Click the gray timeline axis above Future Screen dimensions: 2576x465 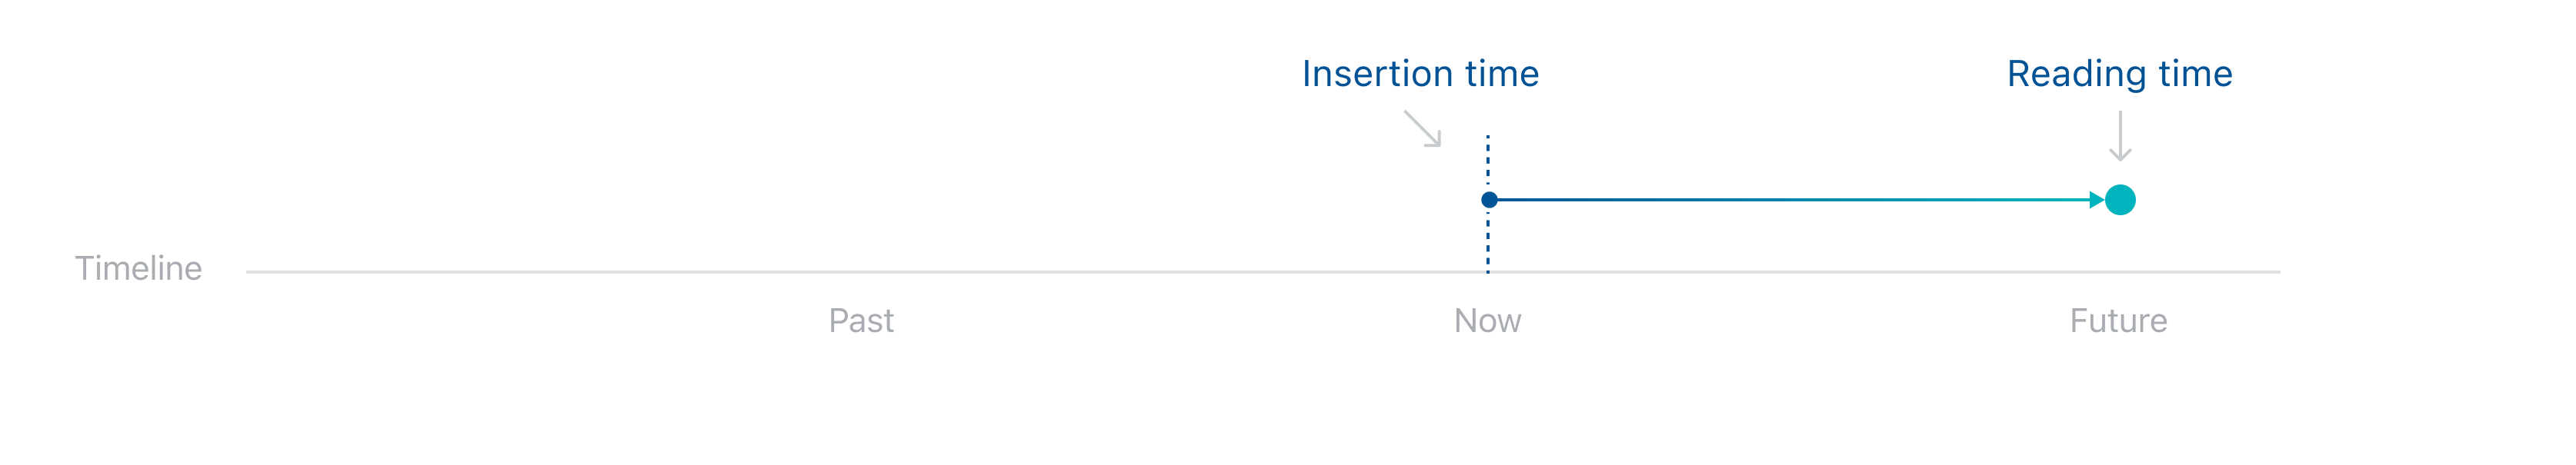(2118, 272)
